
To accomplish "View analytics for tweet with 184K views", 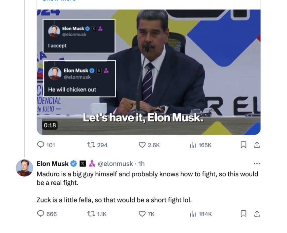I will (193, 214).
